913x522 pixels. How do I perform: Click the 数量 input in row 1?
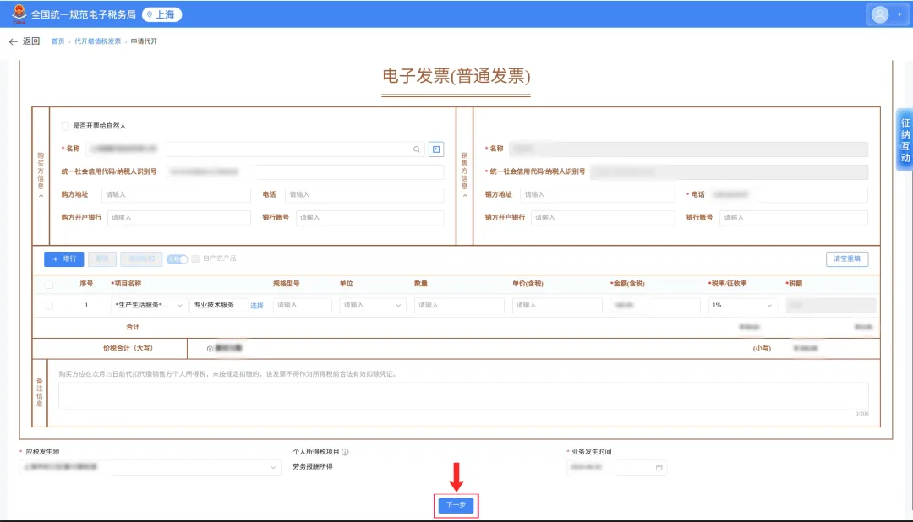459,305
